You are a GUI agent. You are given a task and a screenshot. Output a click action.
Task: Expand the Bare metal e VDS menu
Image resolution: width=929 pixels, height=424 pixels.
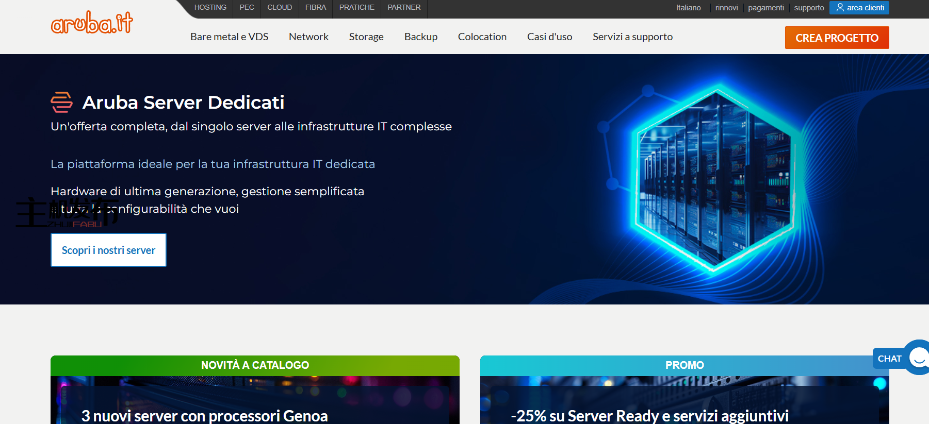[x=229, y=37]
